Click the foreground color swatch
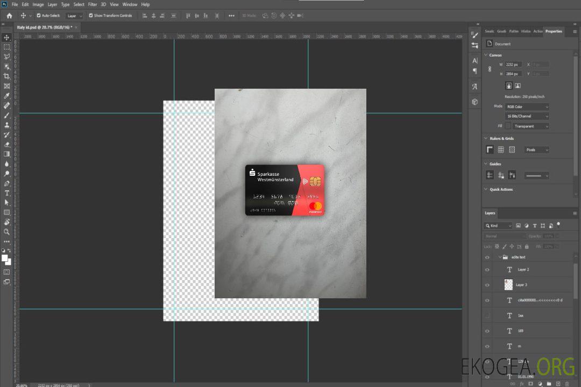The image size is (581, 387). click(4, 258)
